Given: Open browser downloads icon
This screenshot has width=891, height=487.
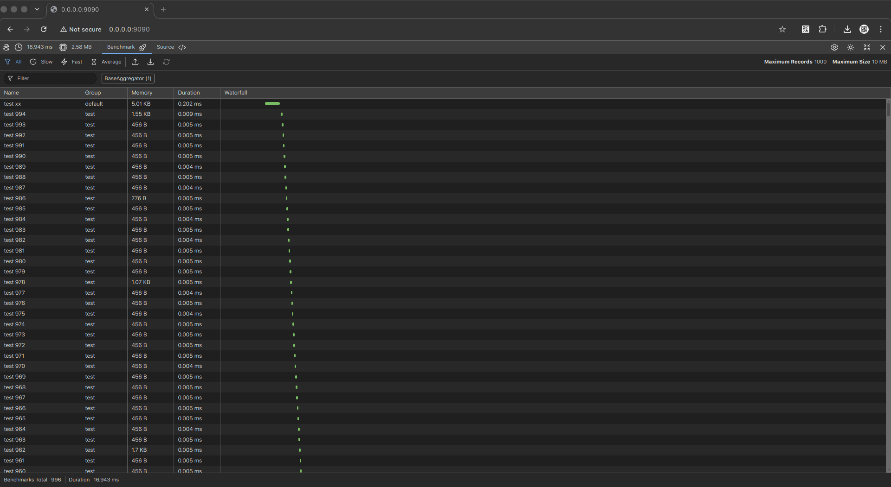Looking at the screenshot, I should coord(847,29).
